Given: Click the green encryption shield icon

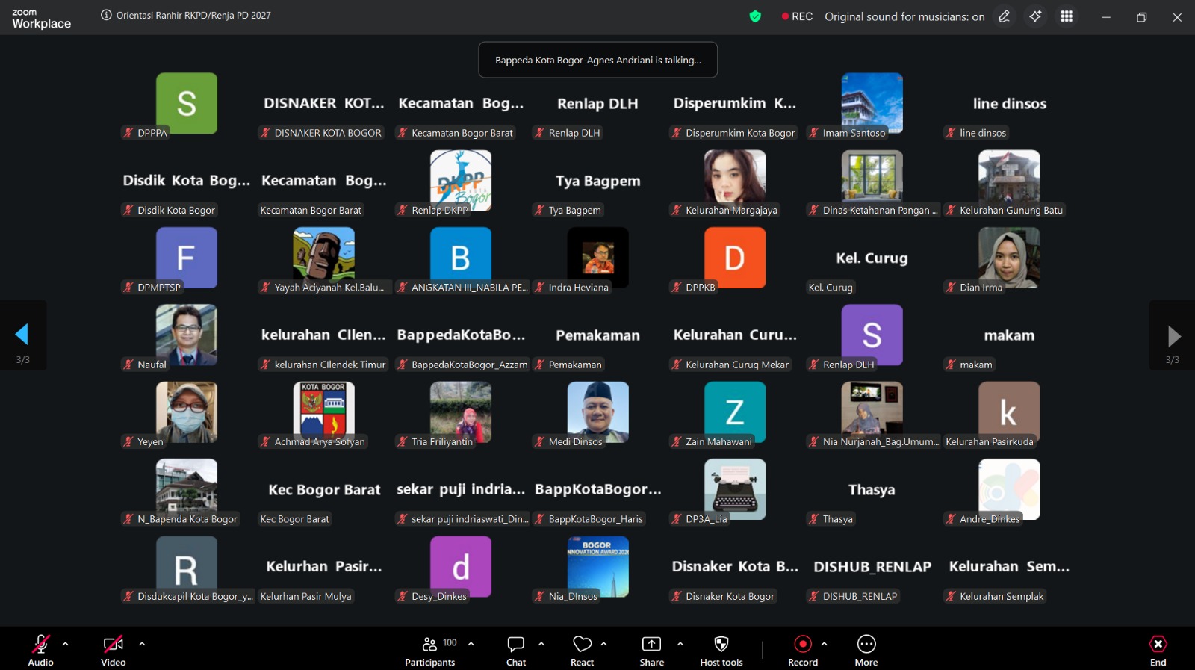Looking at the screenshot, I should click(755, 16).
